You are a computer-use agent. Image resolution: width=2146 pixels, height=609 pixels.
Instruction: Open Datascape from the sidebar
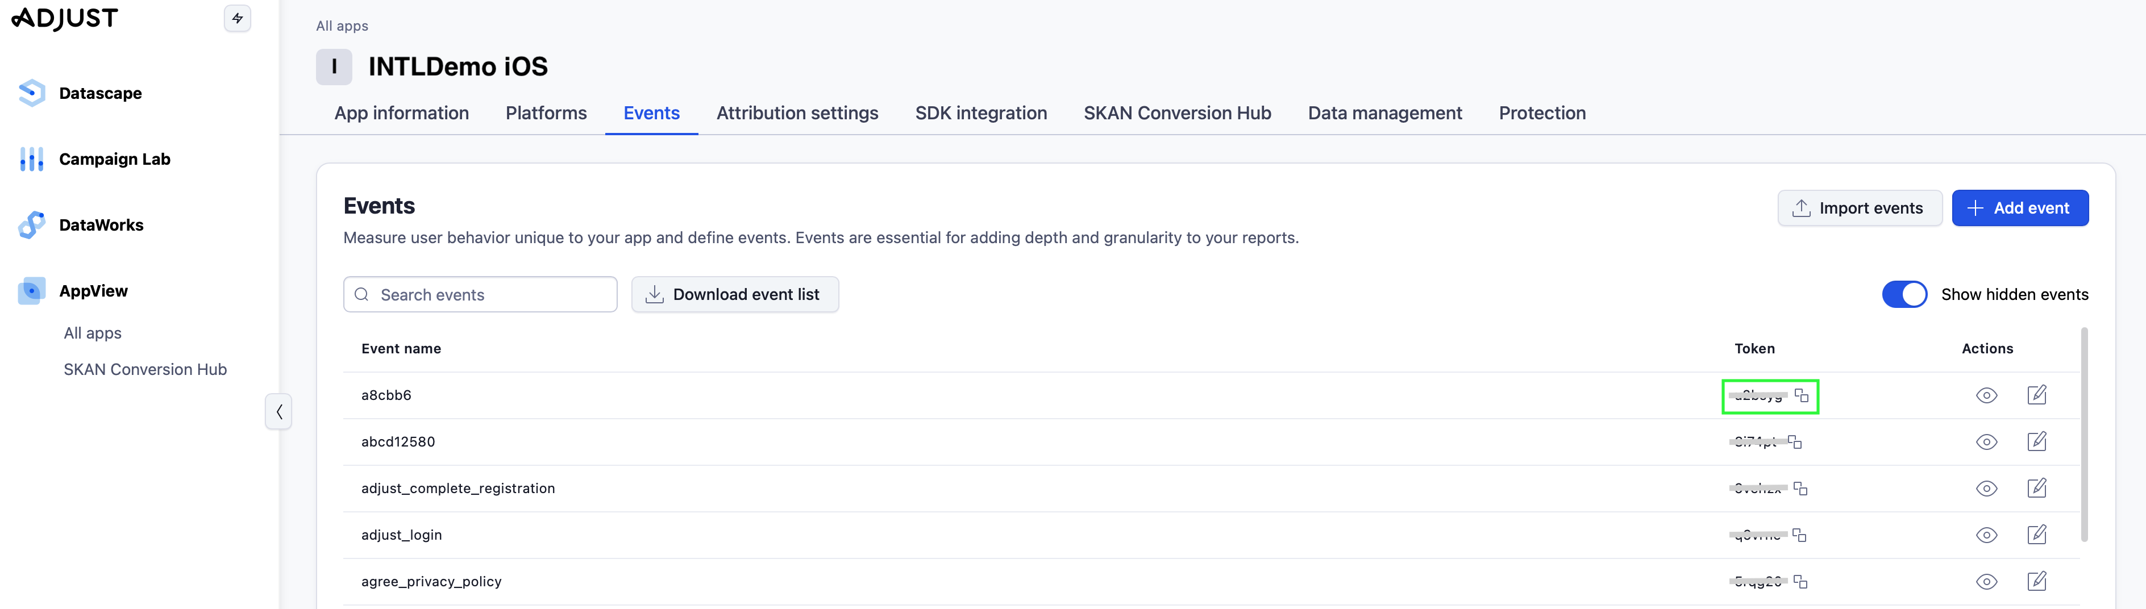click(x=100, y=93)
